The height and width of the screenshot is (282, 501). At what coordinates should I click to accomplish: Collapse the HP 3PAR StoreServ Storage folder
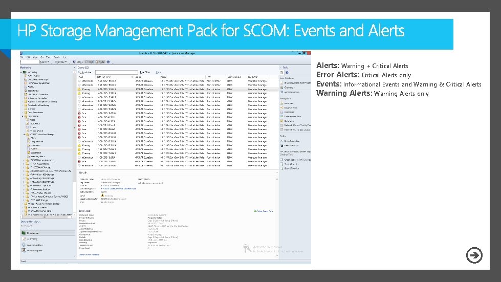(x=24, y=135)
